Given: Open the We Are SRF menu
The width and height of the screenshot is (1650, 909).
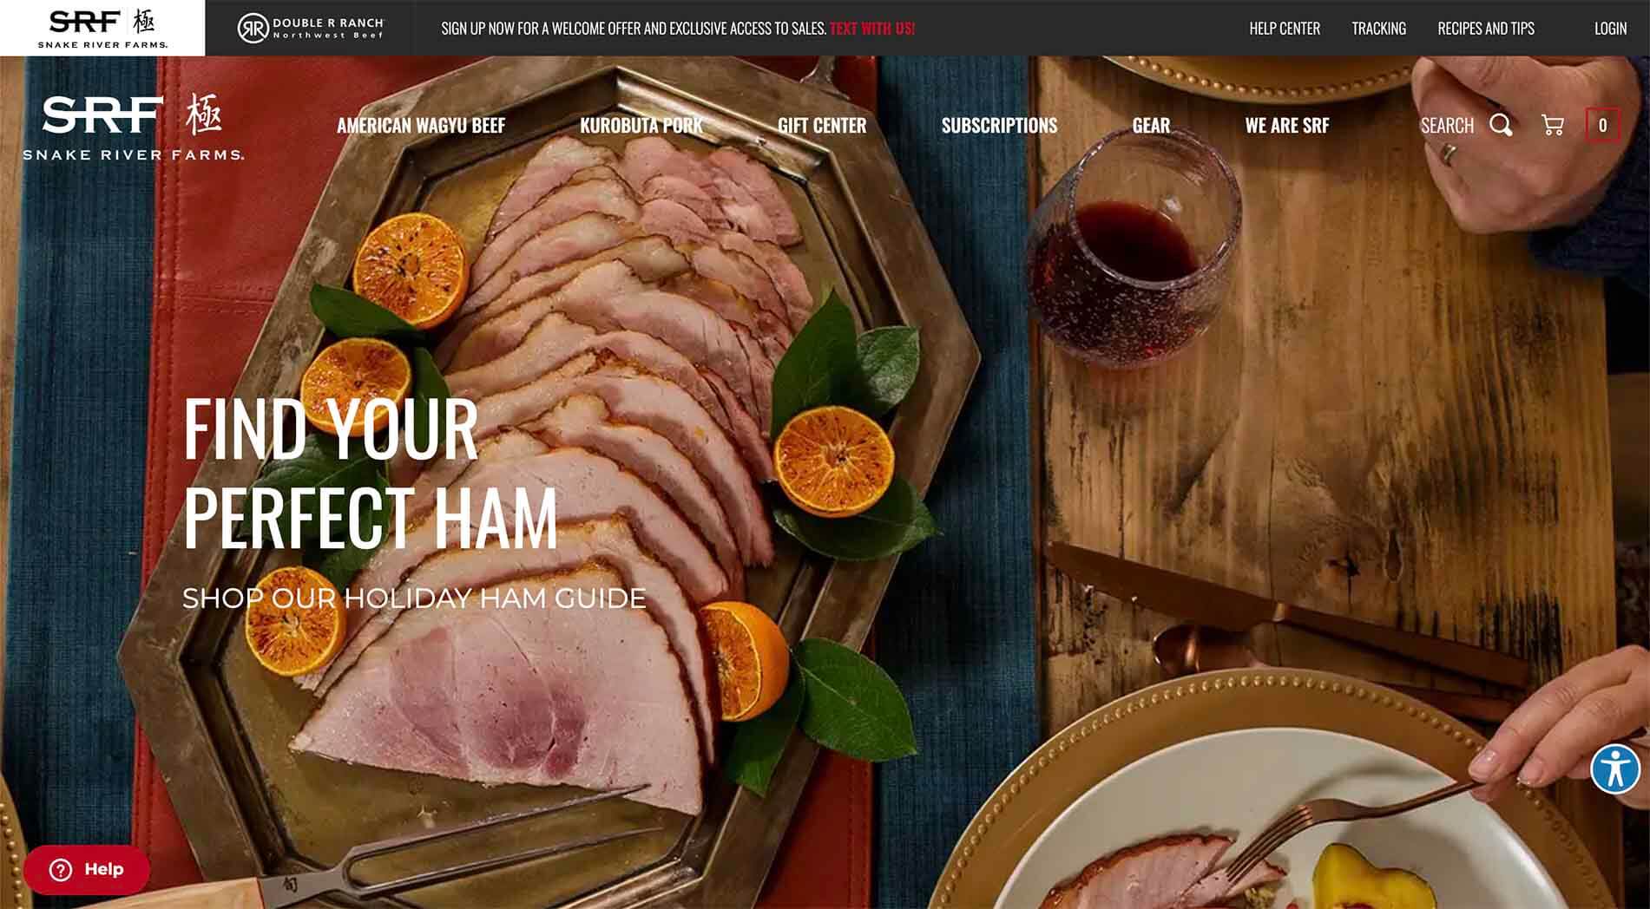Looking at the screenshot, I should (1287, 126).
